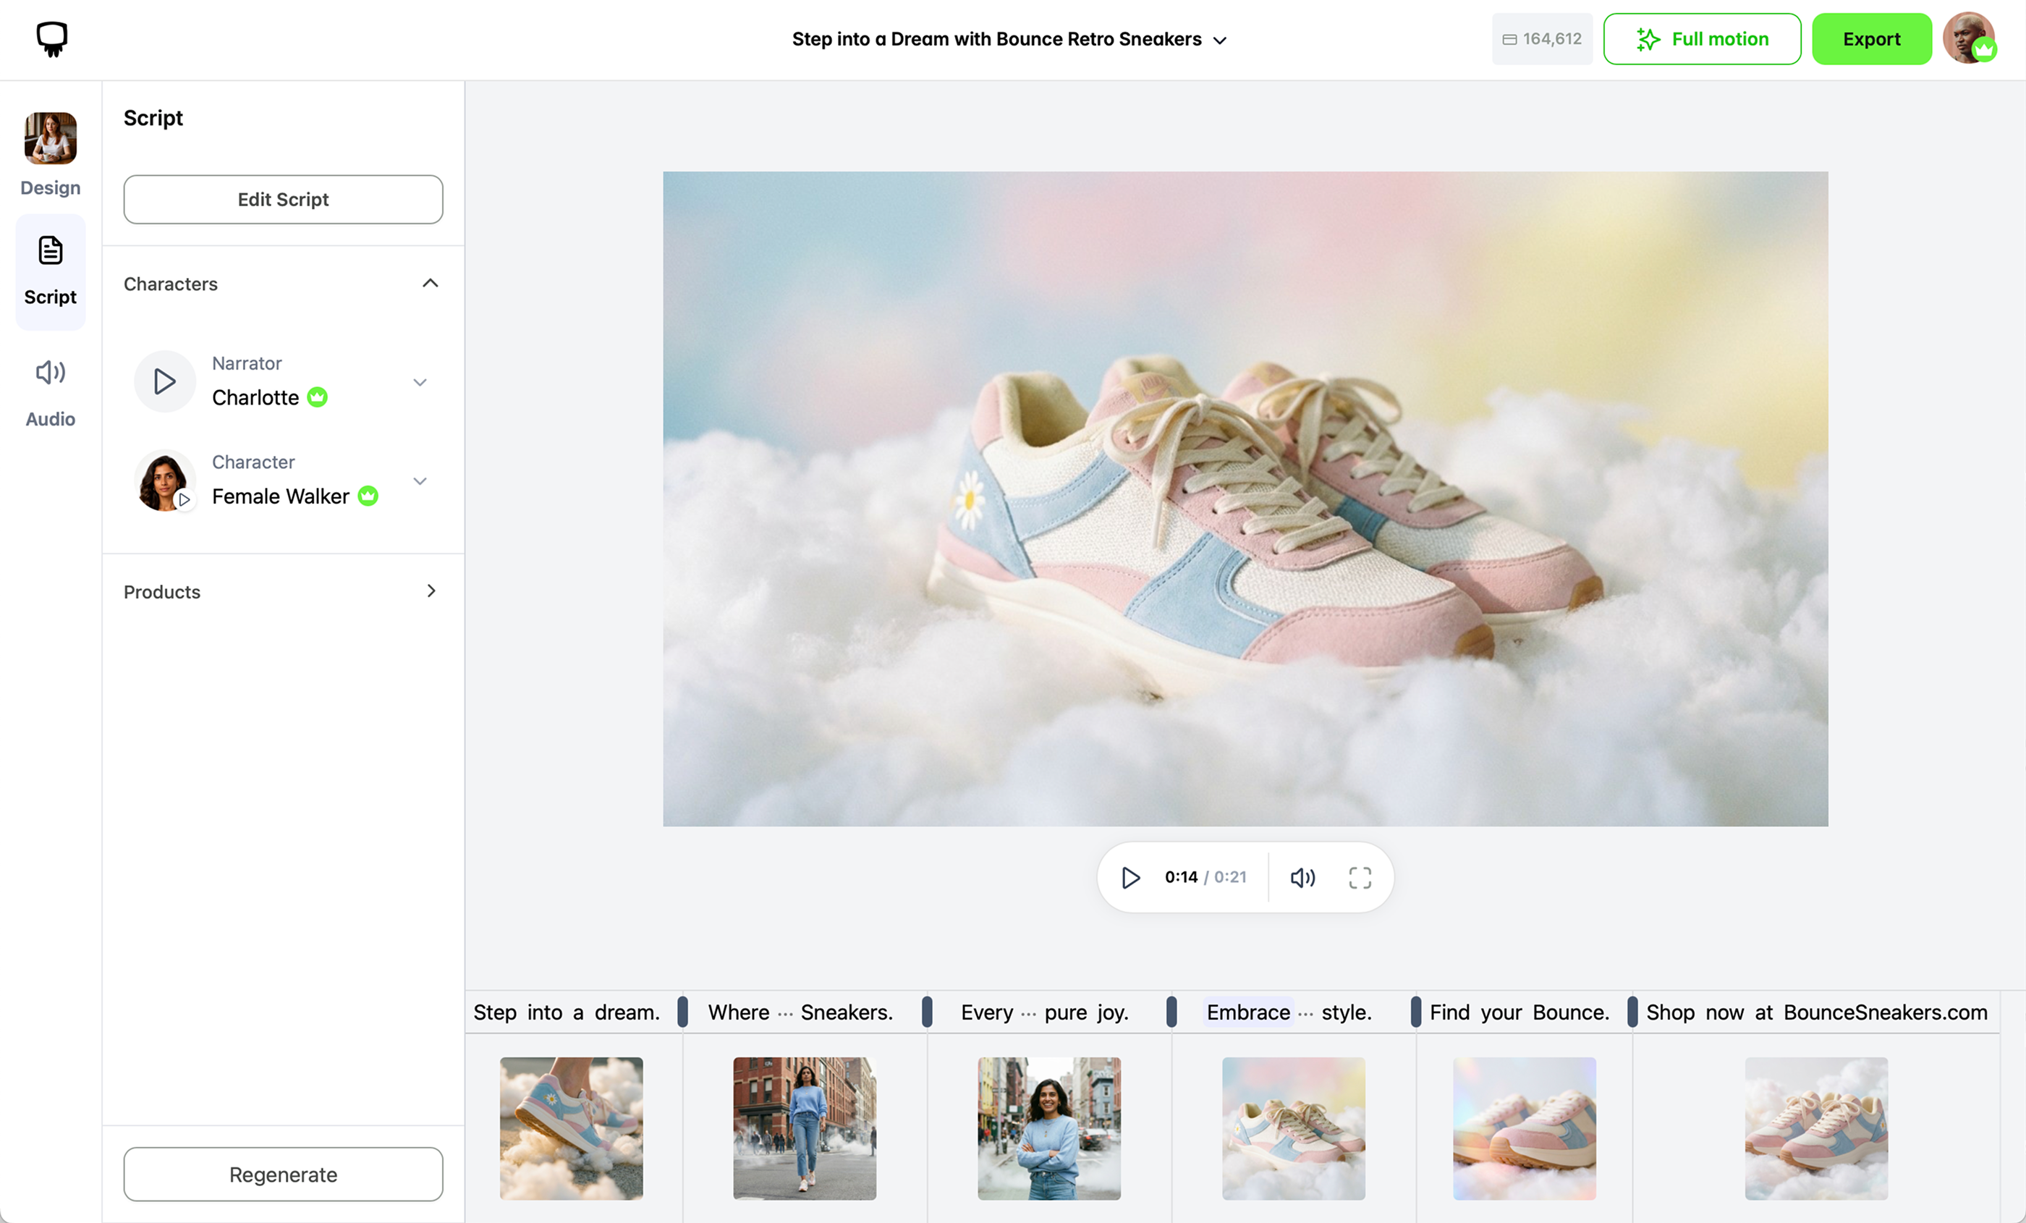Mute the video player volume
The image size is (2026, 1223).
(x=1302, y=878)
